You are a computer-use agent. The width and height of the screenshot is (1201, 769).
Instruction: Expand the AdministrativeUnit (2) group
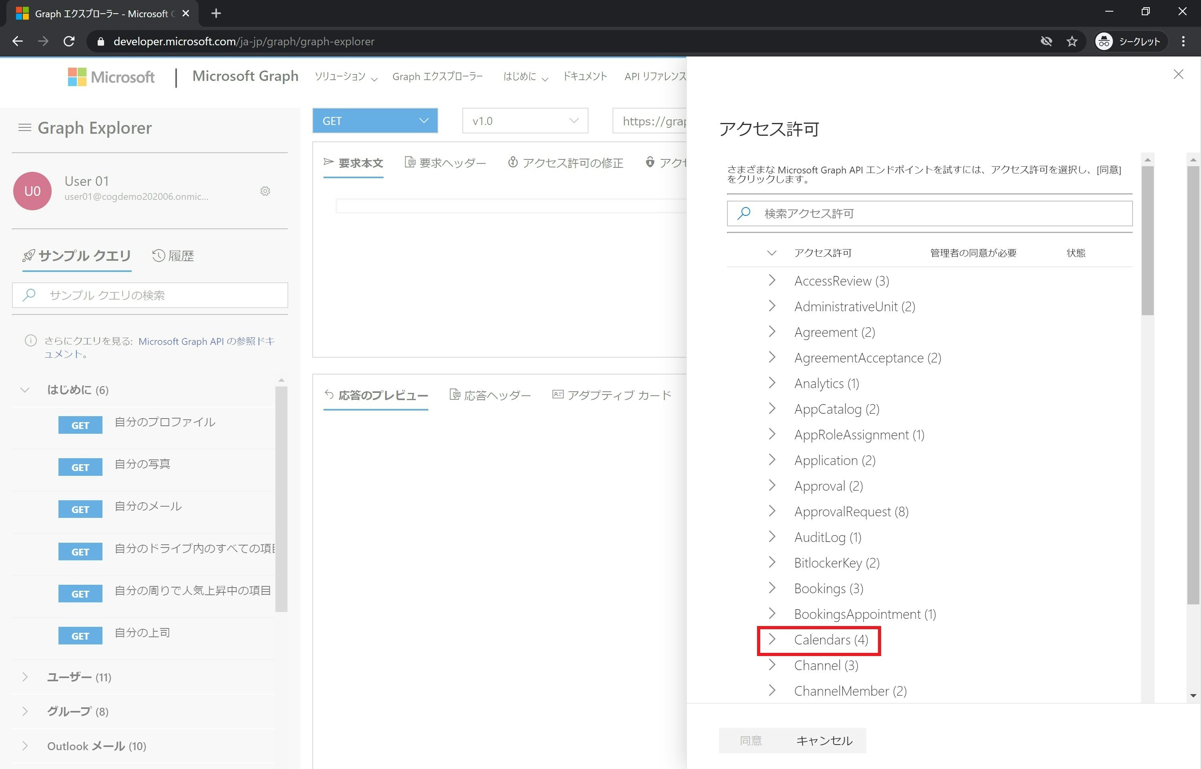[x=771, y=306]
